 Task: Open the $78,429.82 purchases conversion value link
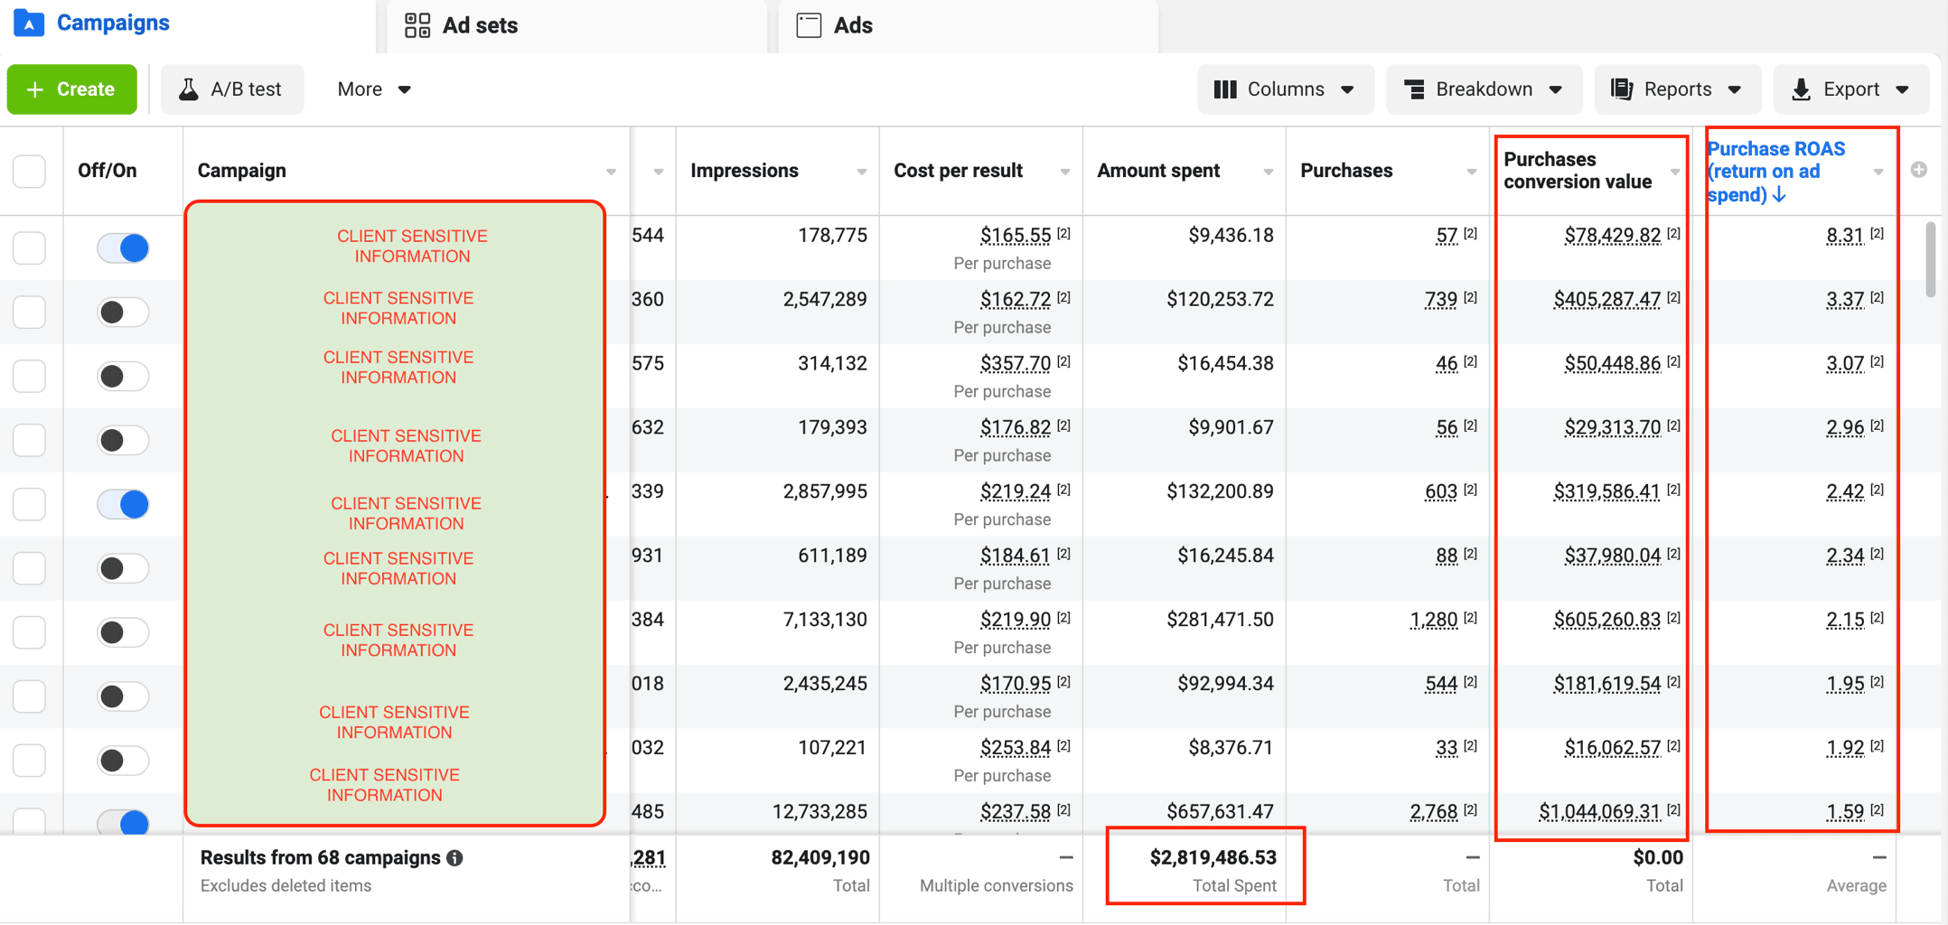click(x=1612, y=236)
